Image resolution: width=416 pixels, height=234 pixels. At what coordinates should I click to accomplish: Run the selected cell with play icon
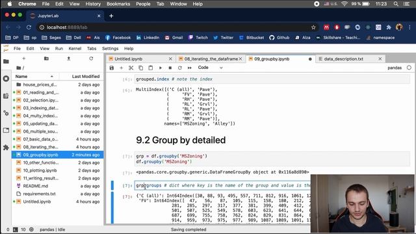[161, 68]
